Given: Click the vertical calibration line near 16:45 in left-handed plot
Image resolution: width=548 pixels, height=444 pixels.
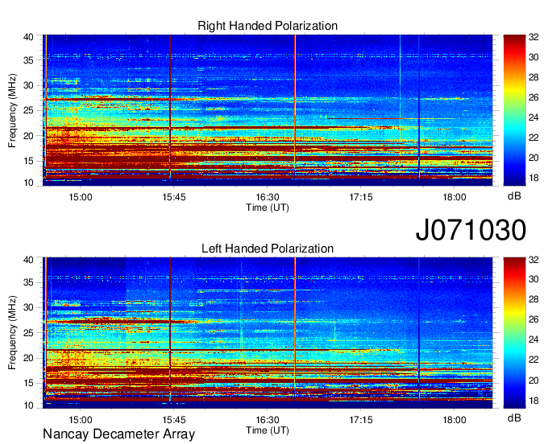Looking at the screenshot, I should [x=295, y=329].
